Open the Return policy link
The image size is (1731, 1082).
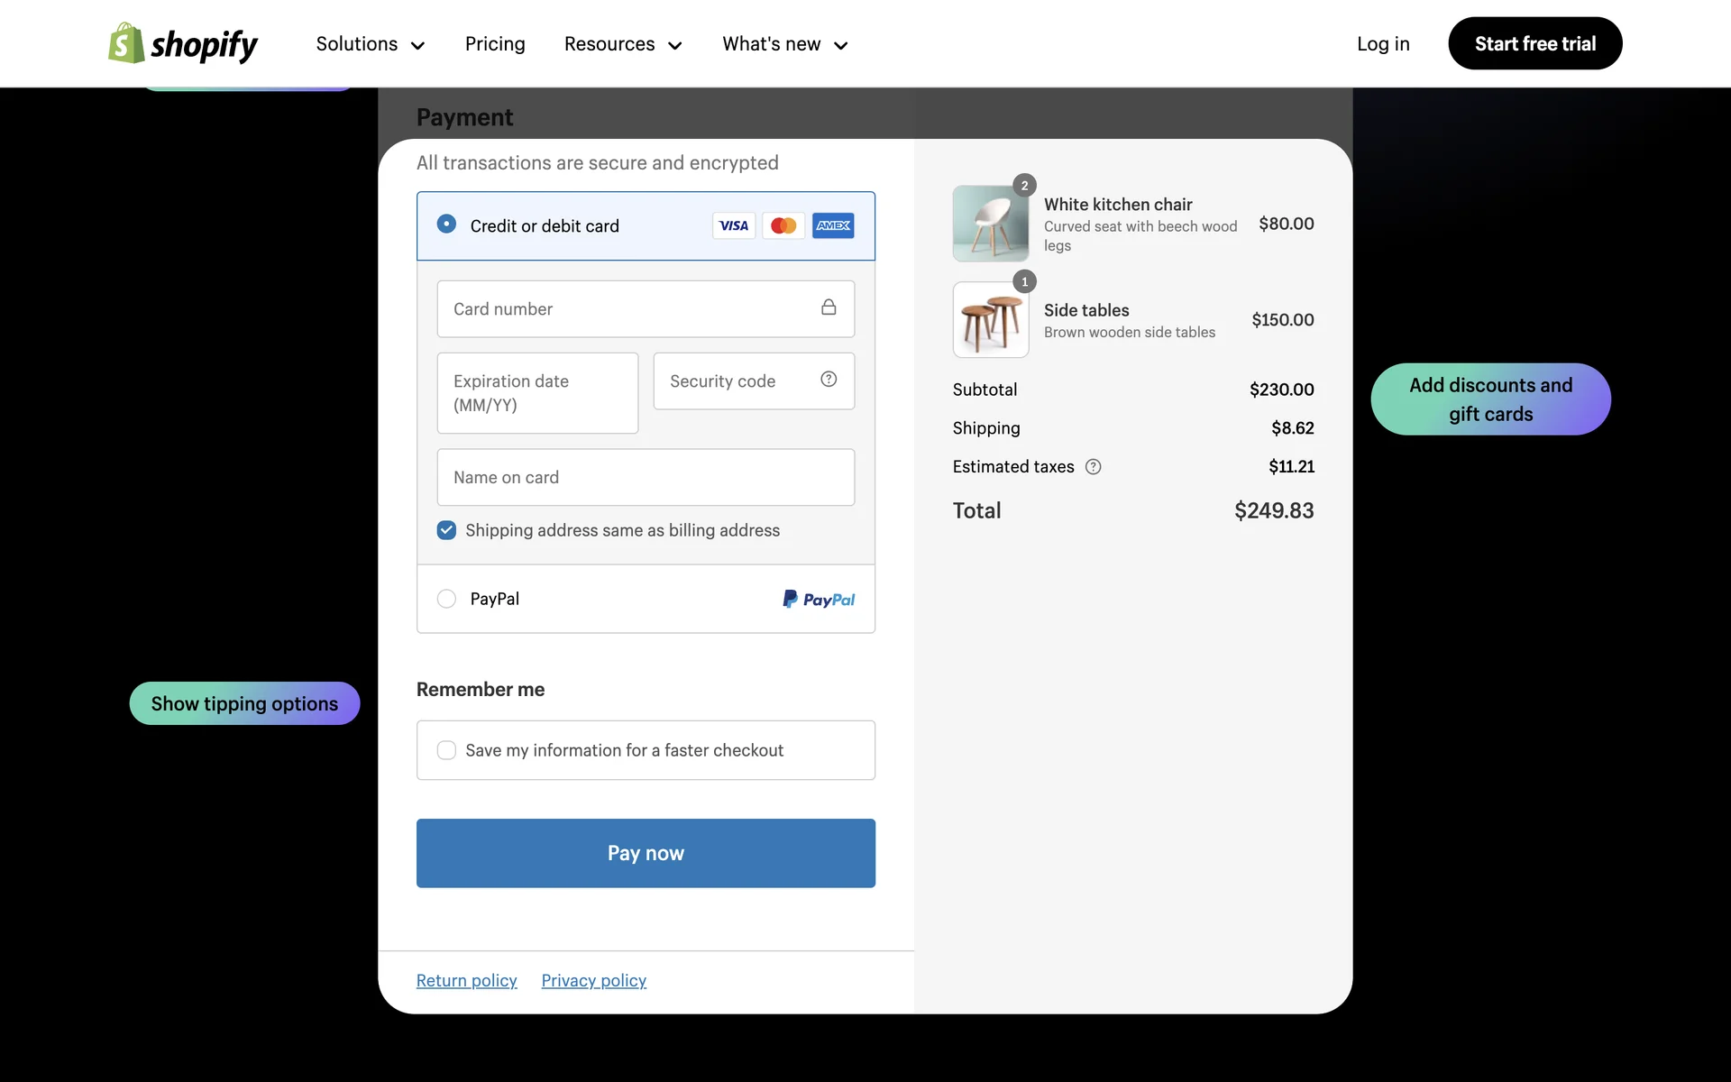[466, 980]
